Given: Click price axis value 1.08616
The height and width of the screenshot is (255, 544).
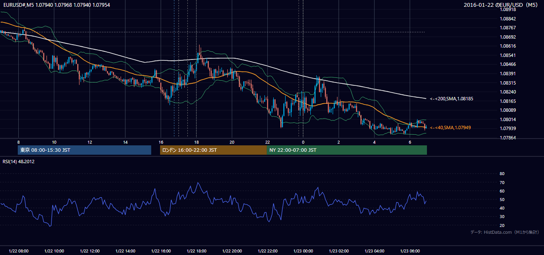Looking at the screenshot, I should (507, 46).
